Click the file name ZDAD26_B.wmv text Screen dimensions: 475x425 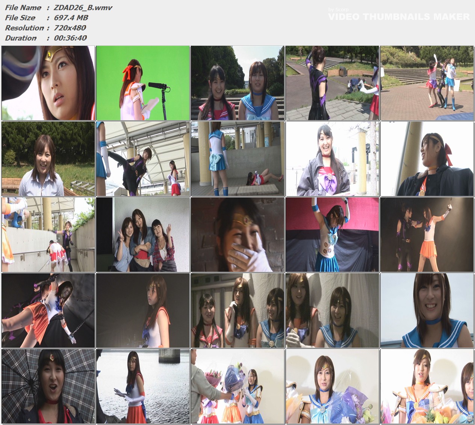tap(83, 8)
